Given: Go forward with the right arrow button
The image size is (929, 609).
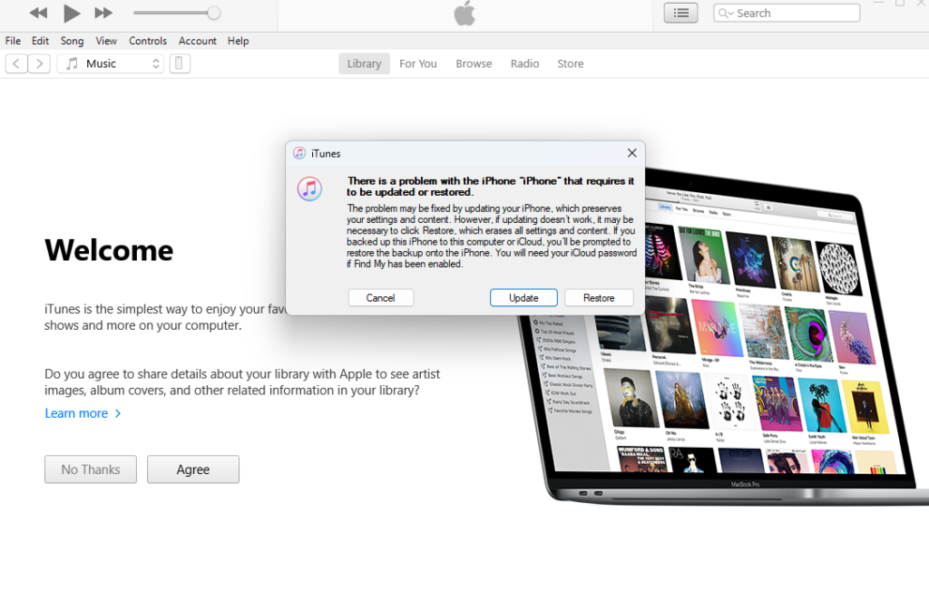Looking at the screenshot, I should (x=39, y=63).
